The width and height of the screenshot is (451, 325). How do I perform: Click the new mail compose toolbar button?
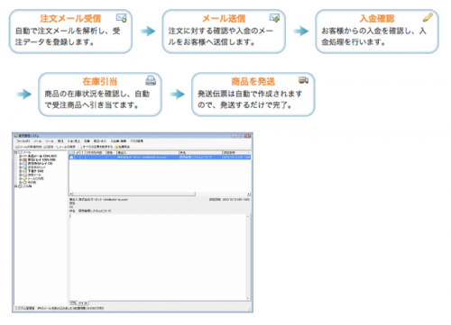click(29, 147)
